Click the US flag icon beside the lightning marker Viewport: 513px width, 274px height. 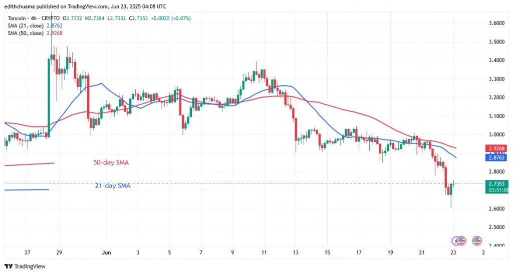(462, 240)
